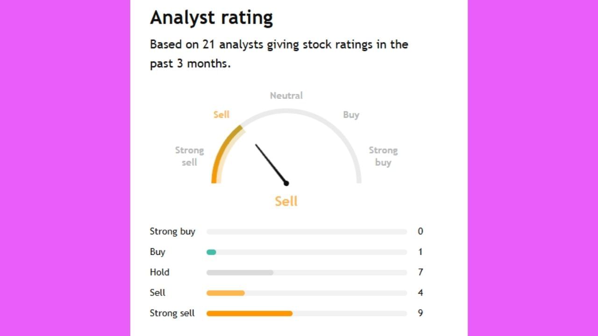Click the Hold count of 7
The height and width of the screenshot is (336, 598).
tap(420, 272)
